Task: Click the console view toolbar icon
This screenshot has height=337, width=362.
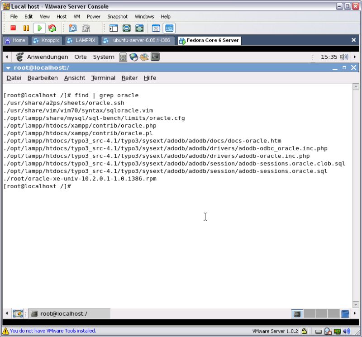Action: 169,28
